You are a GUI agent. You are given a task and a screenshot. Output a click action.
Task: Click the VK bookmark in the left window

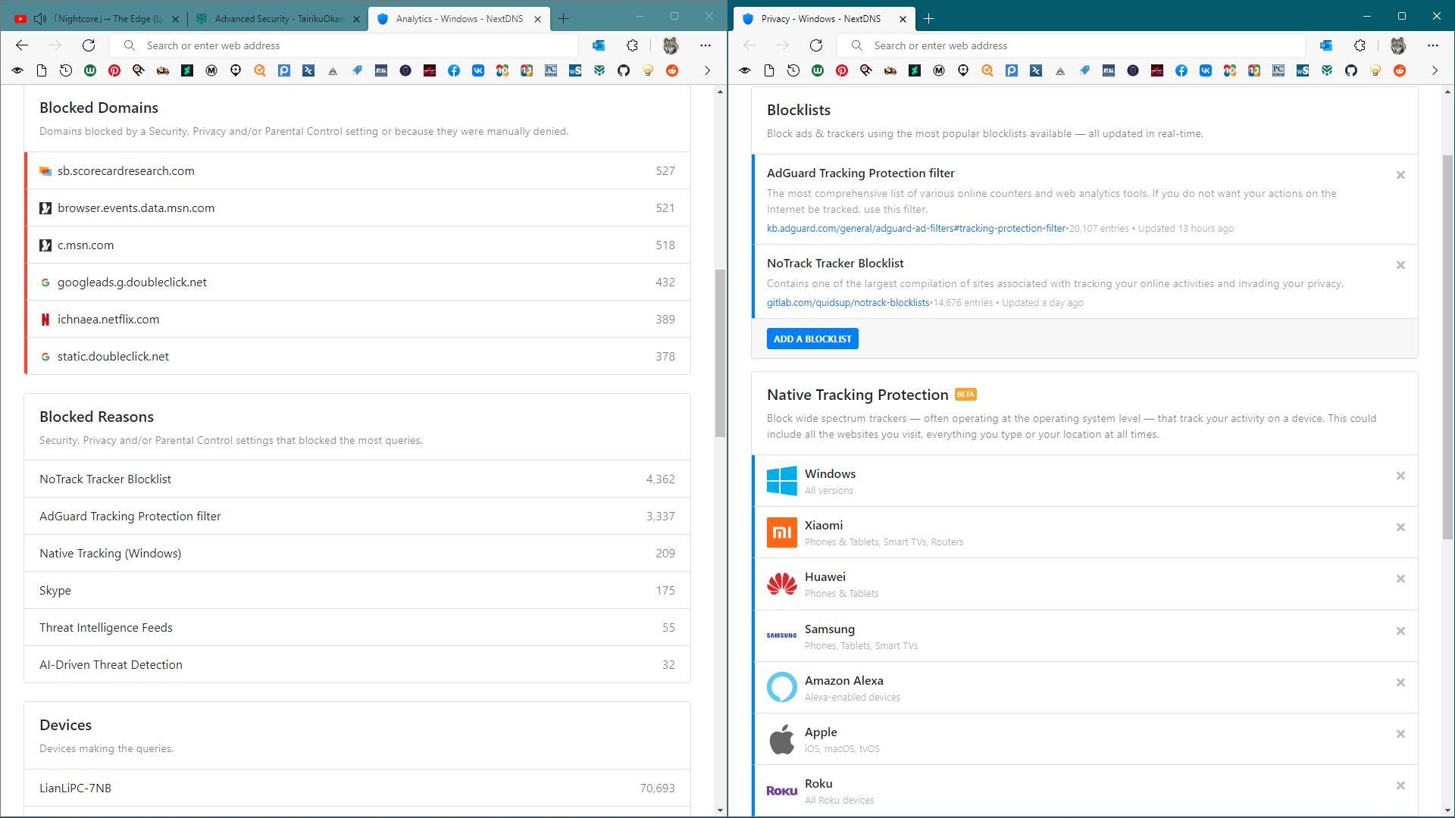(478, 70)
